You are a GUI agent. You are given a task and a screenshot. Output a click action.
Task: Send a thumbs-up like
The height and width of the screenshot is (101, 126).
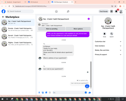tap(90, 93)
